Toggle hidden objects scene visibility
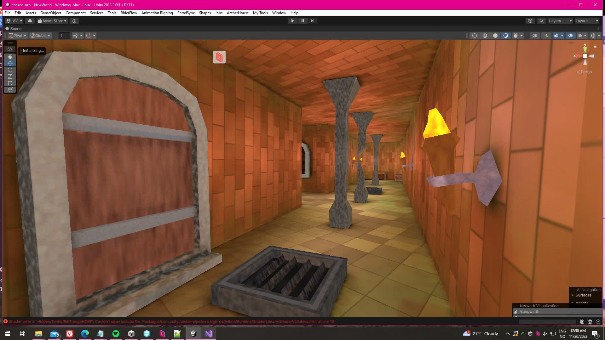The width and height of the screenshot is (605, 340). (570, 36)
